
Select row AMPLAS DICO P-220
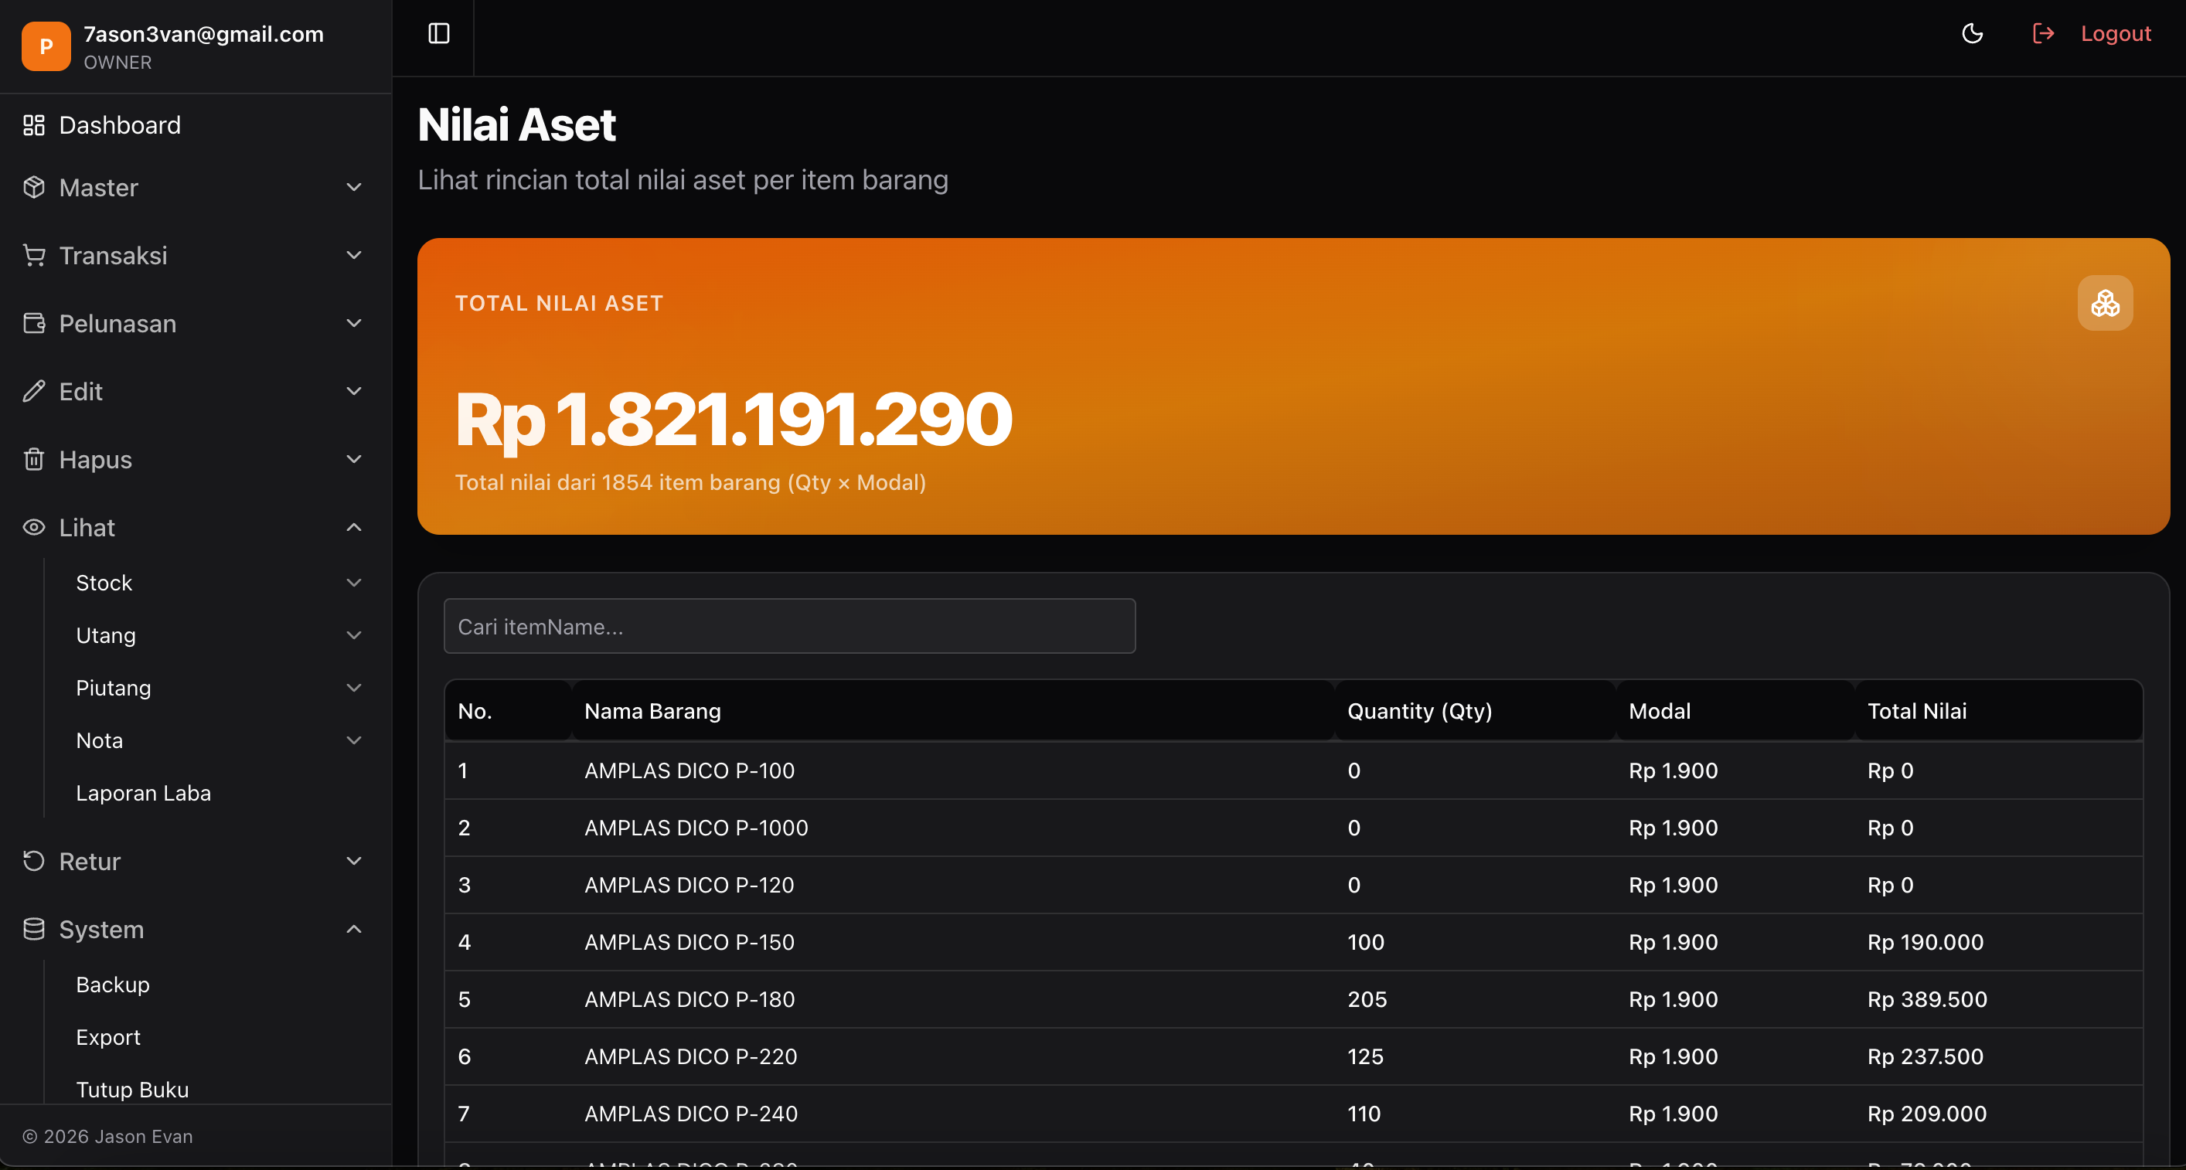coord(1293,1056)
